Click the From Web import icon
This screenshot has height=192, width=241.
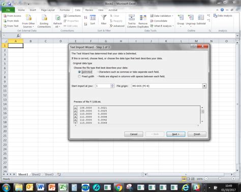pos(11,21)
